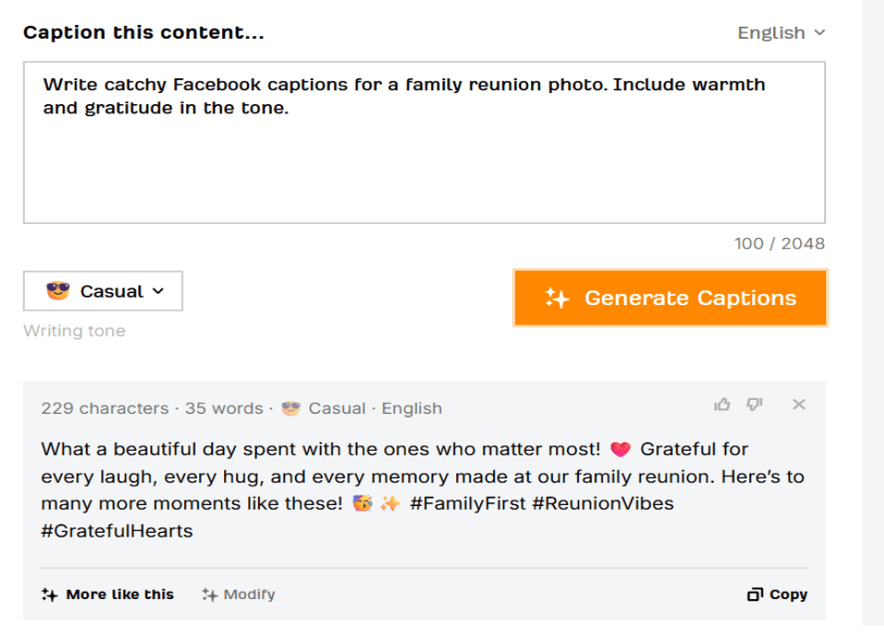This screenshot has height=636, width=884.
Task: Click the thumbs down icon on the caption
Action: coord(754,405)
